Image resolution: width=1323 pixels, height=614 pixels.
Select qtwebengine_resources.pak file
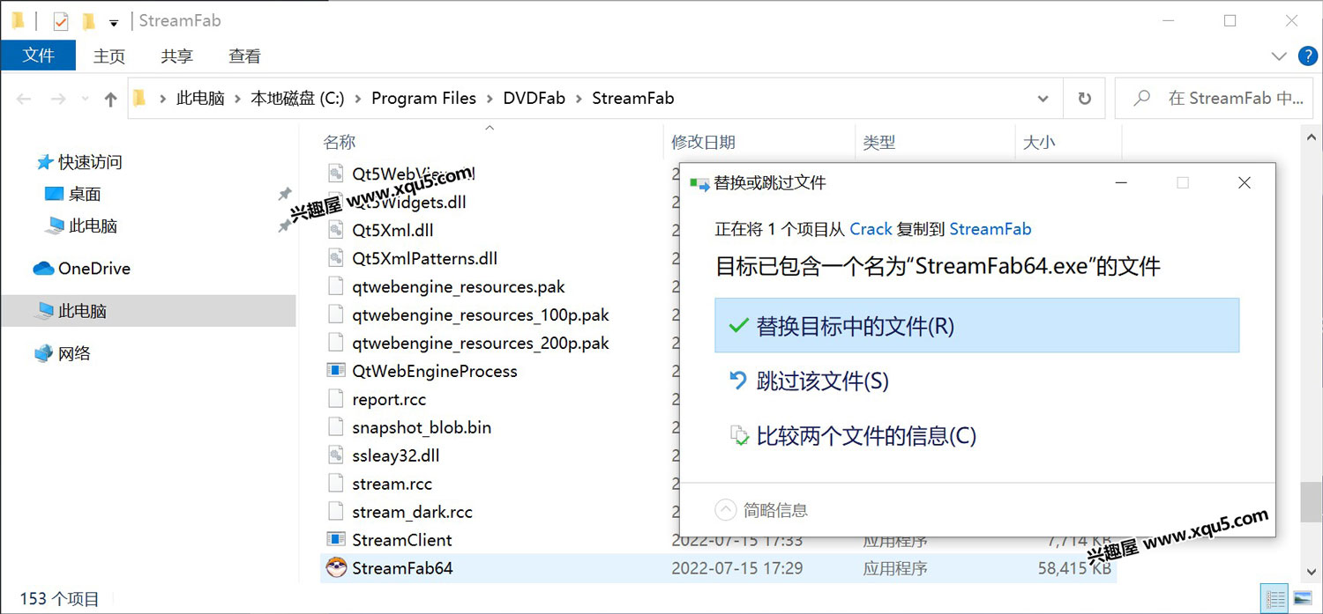pyautogui.click(x=458, y=286)
